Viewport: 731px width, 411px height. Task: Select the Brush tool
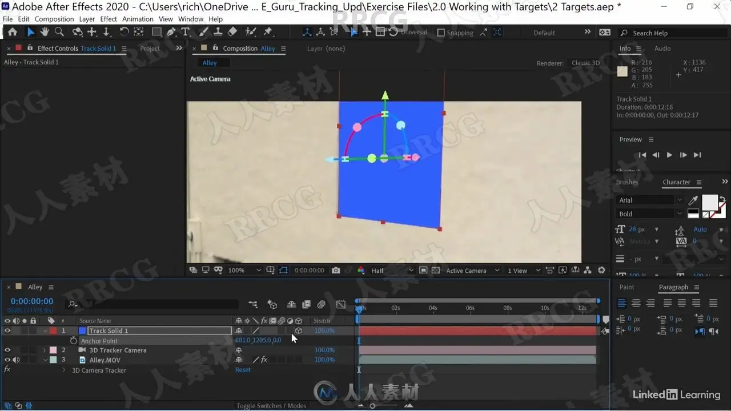tap(204, 33)
